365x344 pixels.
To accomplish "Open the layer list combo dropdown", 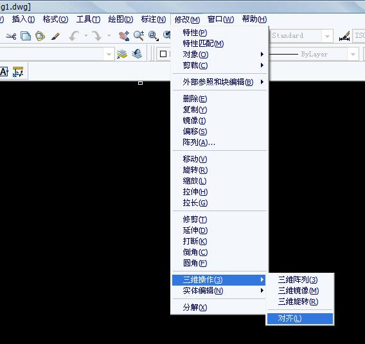I will click(x=109, y=55).
